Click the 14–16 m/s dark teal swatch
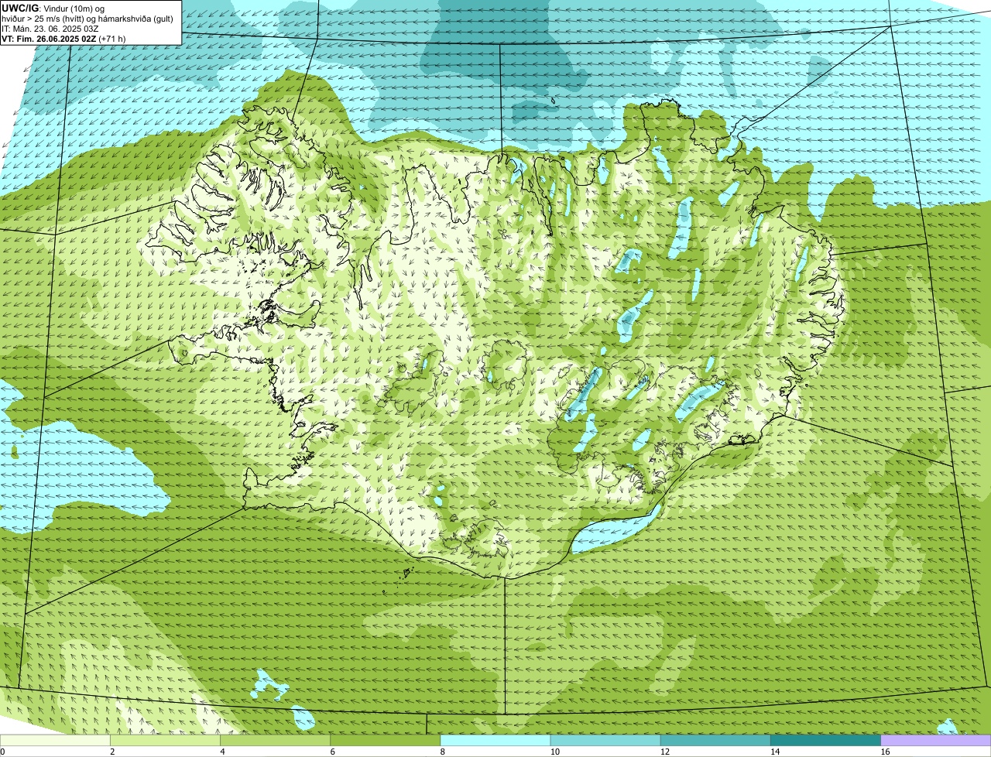Viewport: 991px width, 757px height. 826,741
